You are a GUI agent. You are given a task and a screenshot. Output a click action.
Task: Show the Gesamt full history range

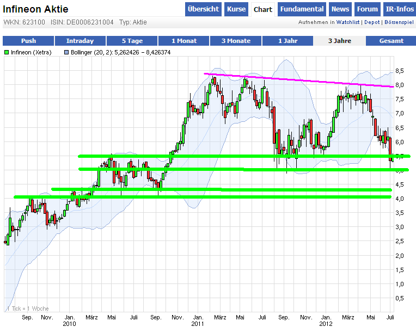pyautogui.click(x=391, y=41)
